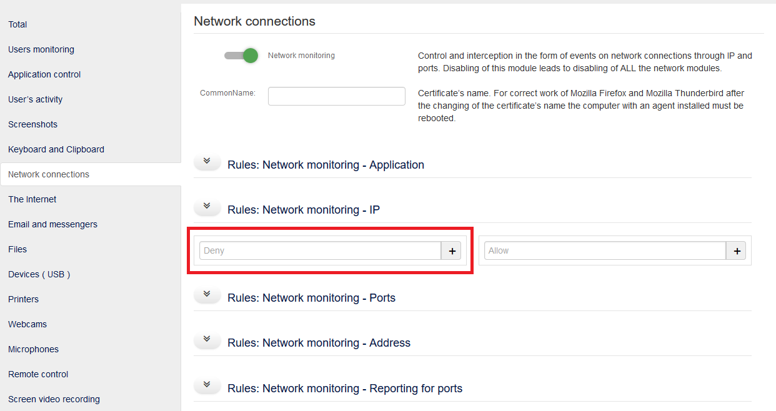Open the Users monitoring section
The height and width of the screenshot is (411, 776).
[41, 49]
